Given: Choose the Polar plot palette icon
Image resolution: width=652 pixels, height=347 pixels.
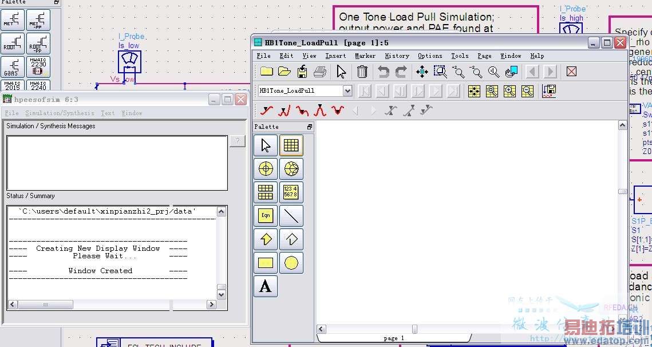Looking at the screenshot, I should [265, 169].
